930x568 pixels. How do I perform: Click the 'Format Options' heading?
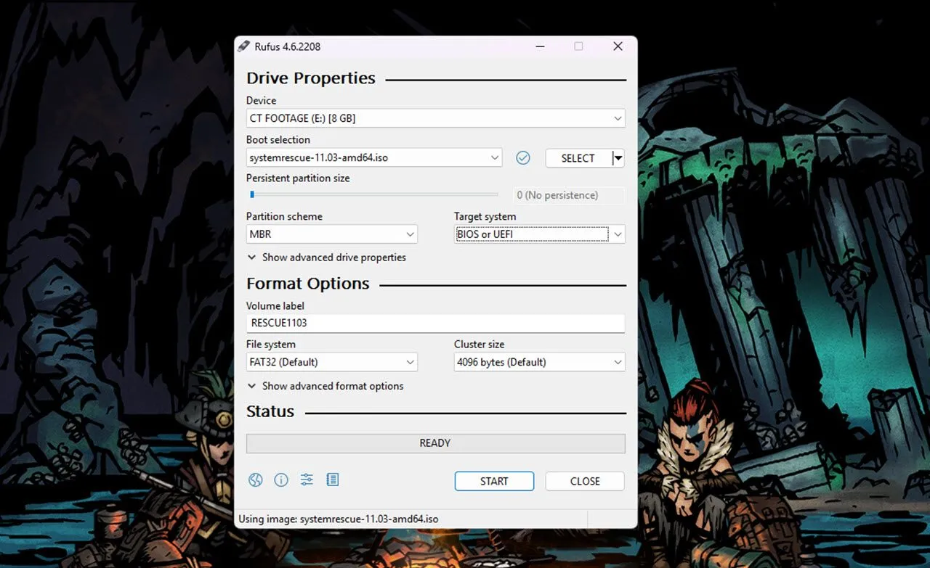click(308, 284)
